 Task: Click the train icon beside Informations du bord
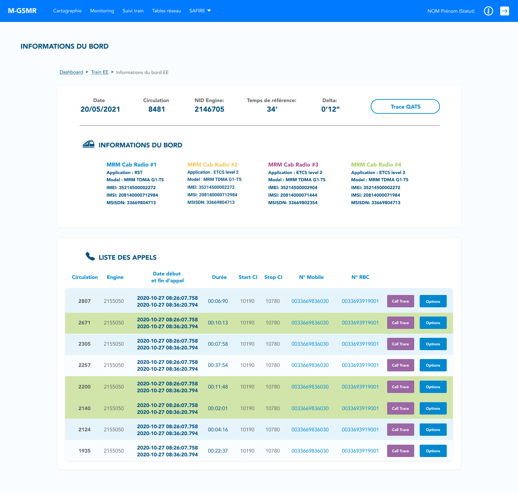point(88,144)
